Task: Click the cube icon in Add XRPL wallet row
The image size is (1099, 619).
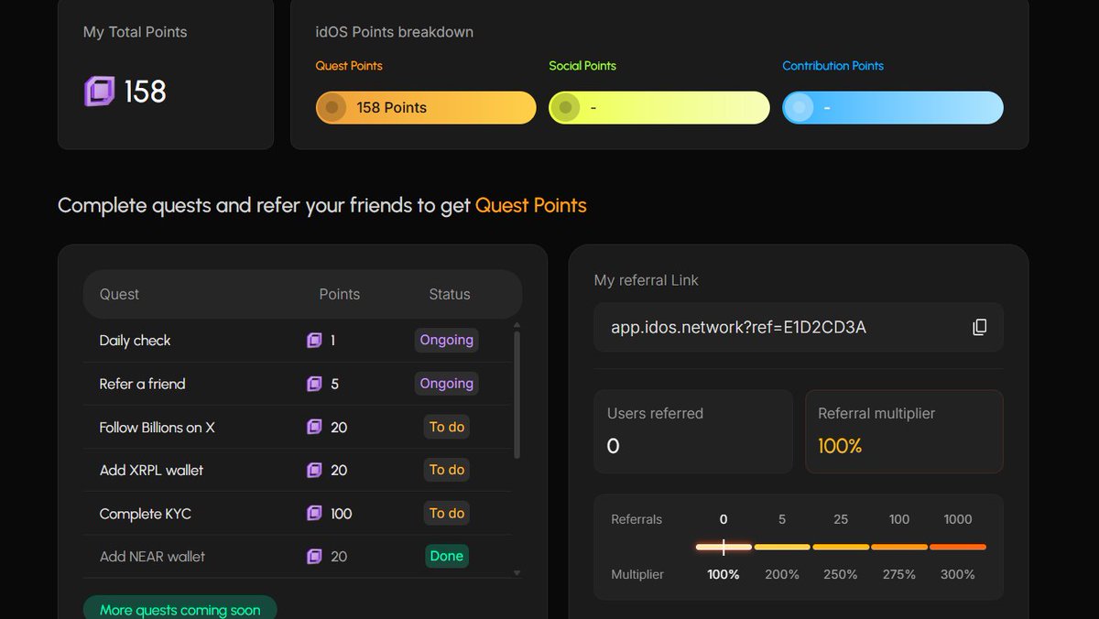Action: [314, 470]
